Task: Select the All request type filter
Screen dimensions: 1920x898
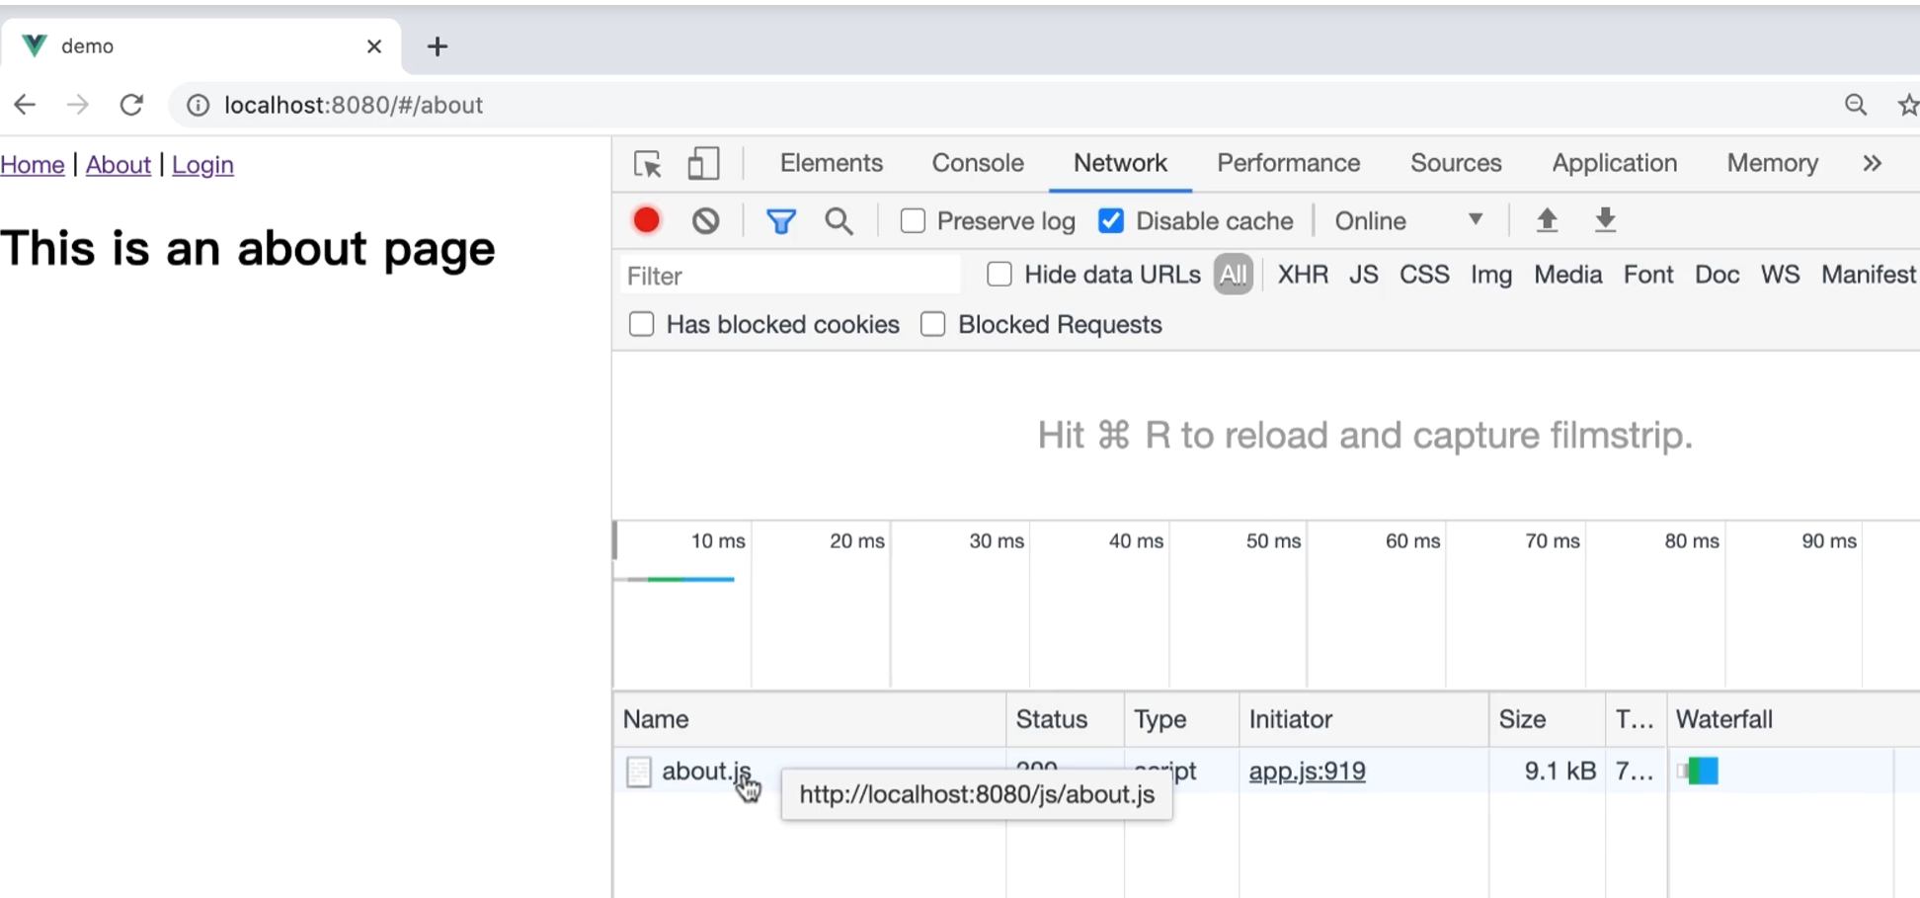Action: pos(1233,275)
